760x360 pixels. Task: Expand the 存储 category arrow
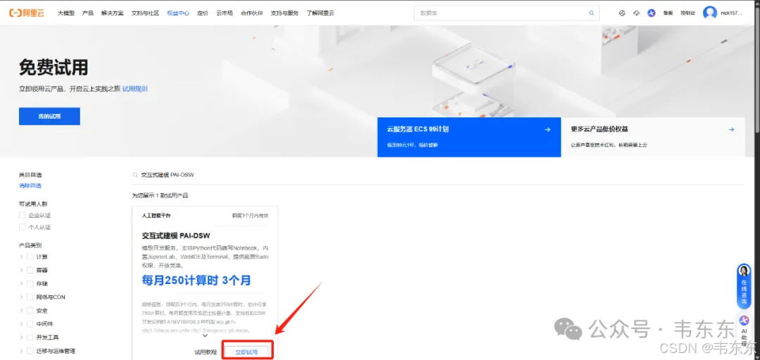click(x=21, y=283)
